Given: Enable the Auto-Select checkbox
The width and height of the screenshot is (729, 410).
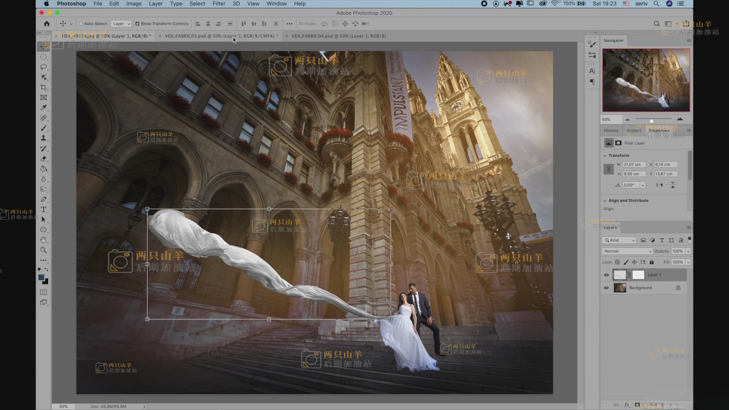Looking at the screenshot, I should coord(81,24).
